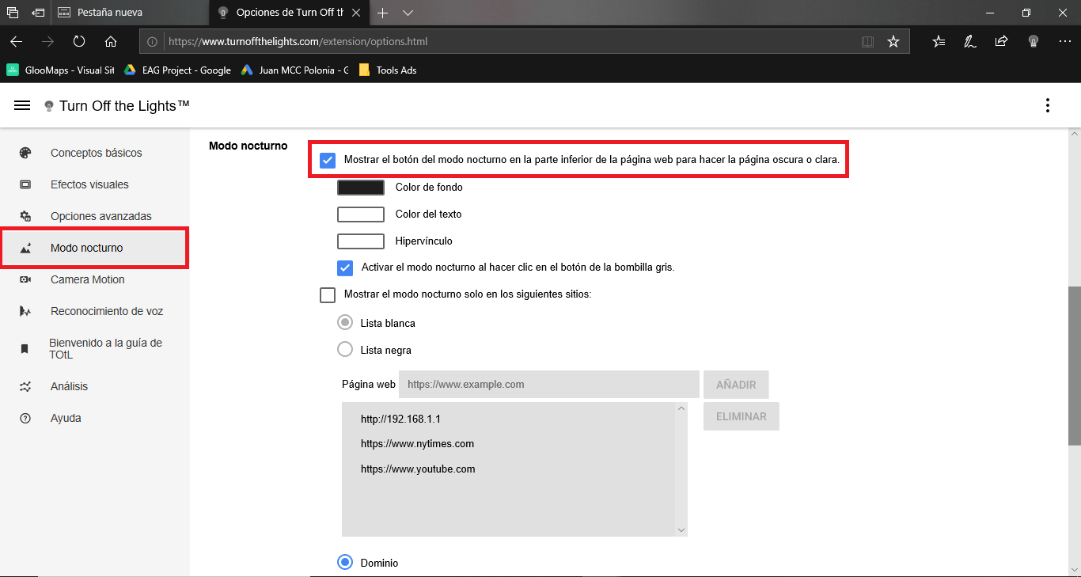Screen dimensions: 1081x577
Task: Select the Lista blanca radio button
Action: coord(345,322)
